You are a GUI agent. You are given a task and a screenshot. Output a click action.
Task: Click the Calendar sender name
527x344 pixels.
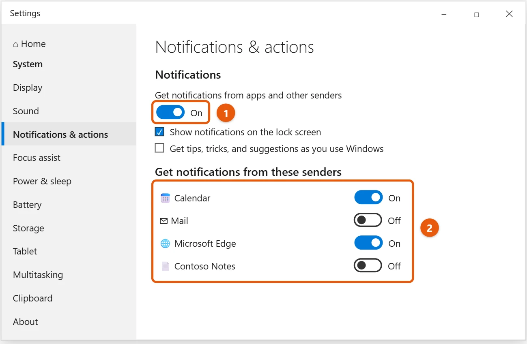(x=192, y=198)
